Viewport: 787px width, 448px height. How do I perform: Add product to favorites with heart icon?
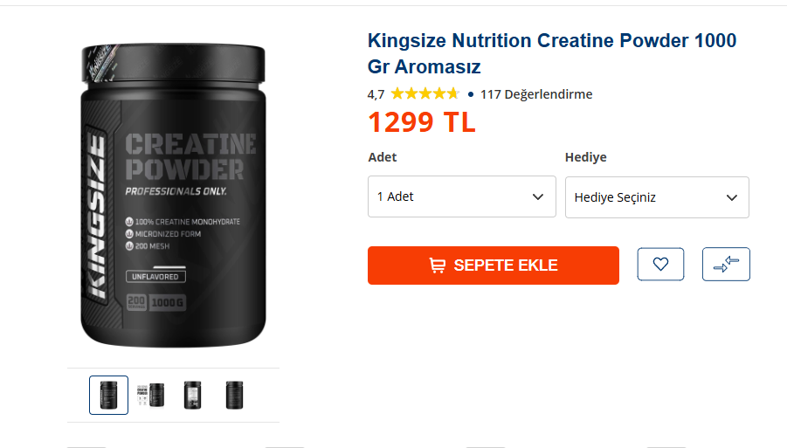660,264
